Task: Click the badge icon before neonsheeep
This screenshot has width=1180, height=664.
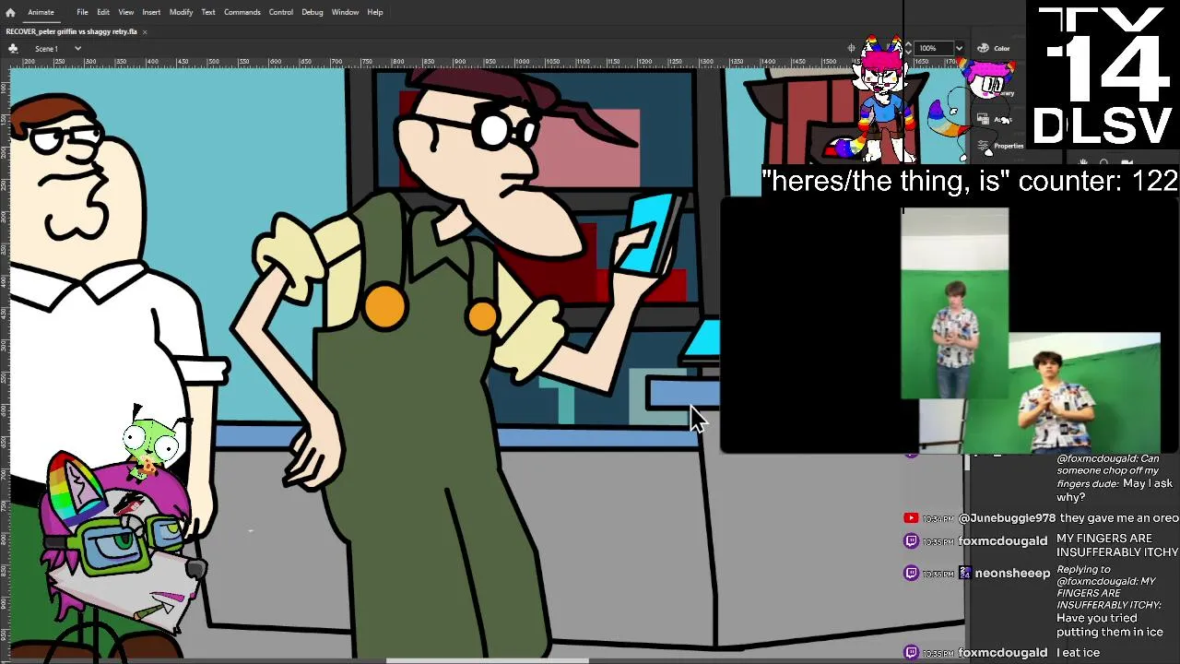Action: tap(965, 573)
